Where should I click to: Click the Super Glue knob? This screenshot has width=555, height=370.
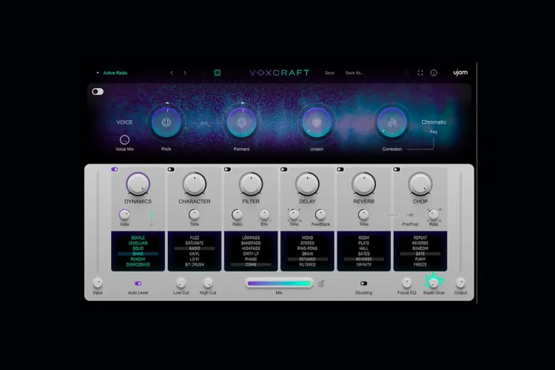coord(434,282)
